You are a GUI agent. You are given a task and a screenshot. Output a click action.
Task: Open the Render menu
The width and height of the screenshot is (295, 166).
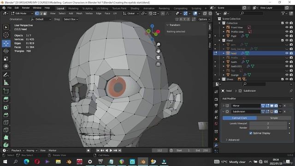pyautogui.click(x=26, y=8)
